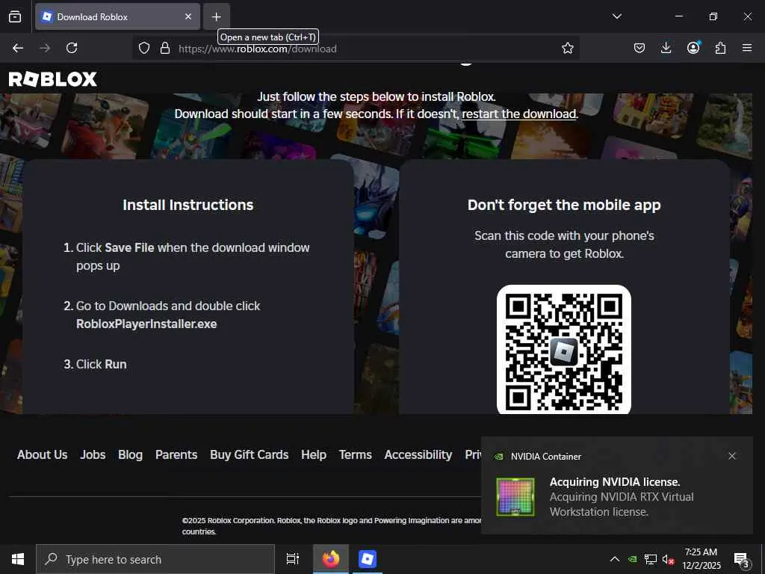The height and width of the screenshot is (574, 765).
Task: Click restart the download link
Action: pyautogui.click(x=519, y=114)
